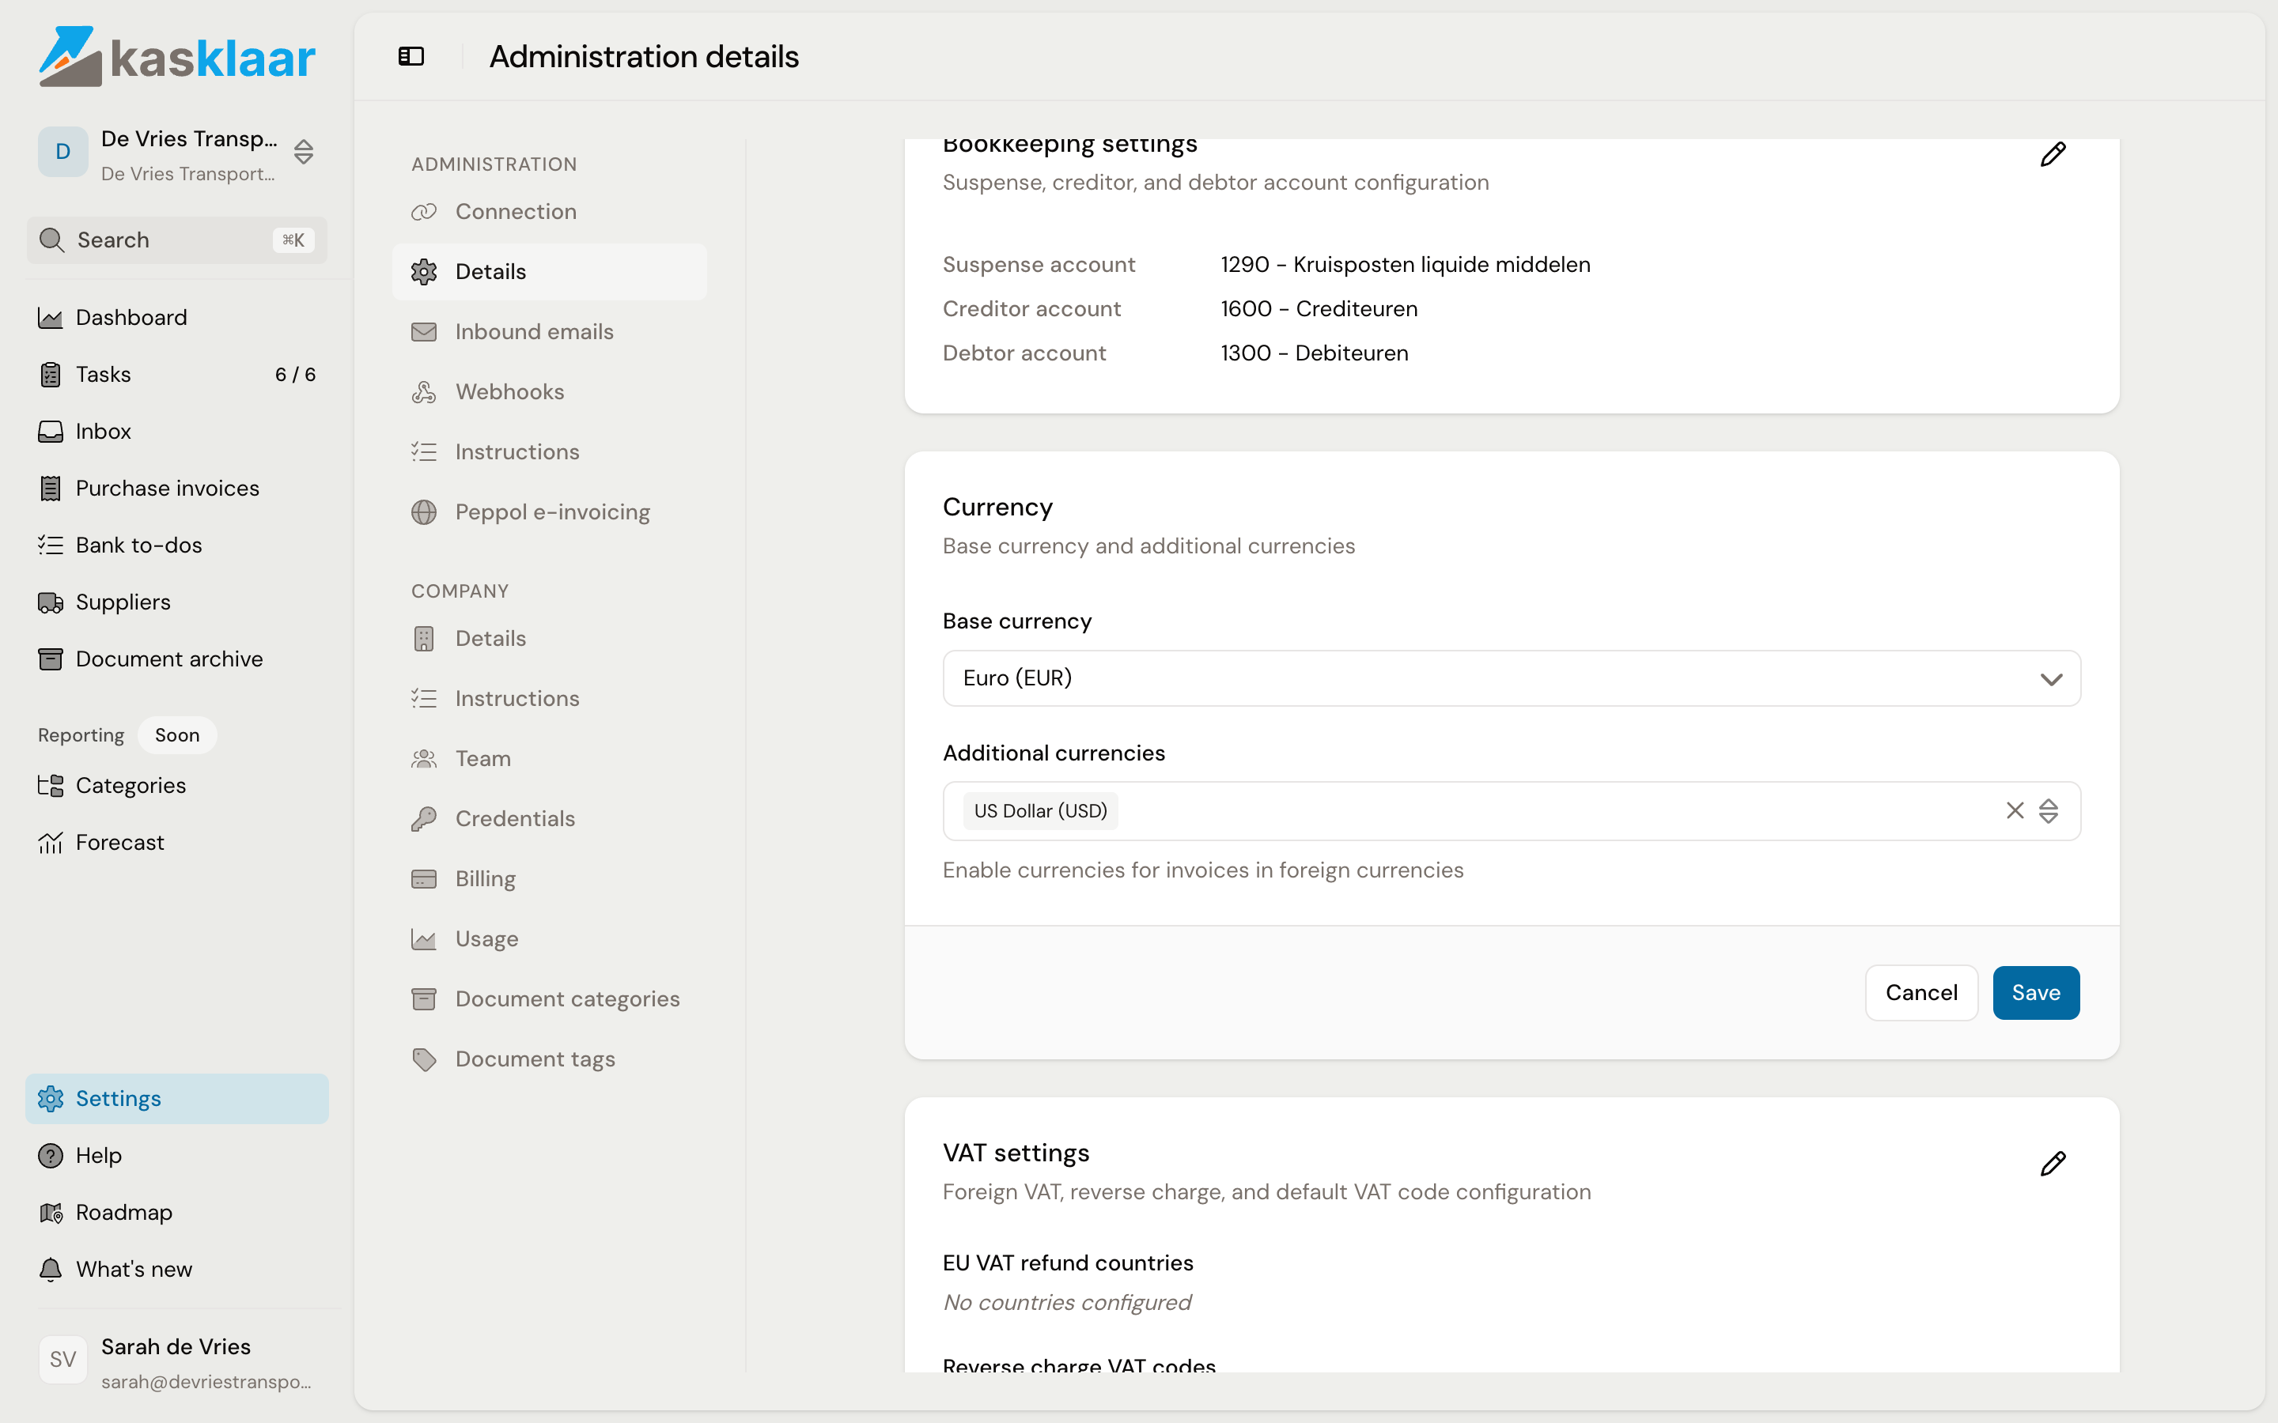Edit Bookkeeping settings with pencil icon
2278x1423 pixels.
click(2052, 154)
